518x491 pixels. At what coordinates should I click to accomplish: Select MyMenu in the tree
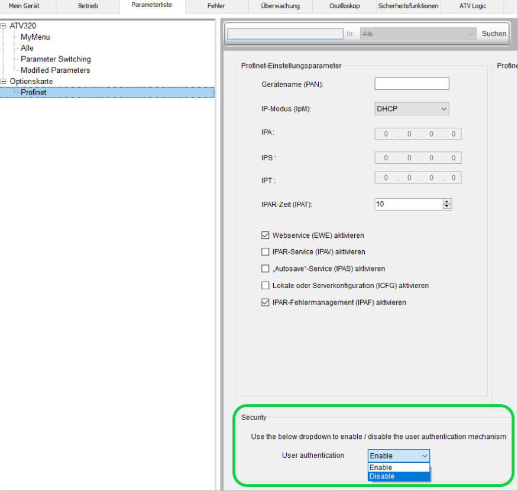(35, 37)
